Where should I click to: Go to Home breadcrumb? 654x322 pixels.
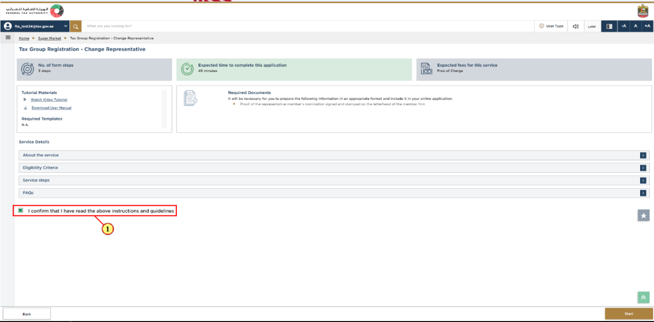pyautogui.click(x=24, y=38)
